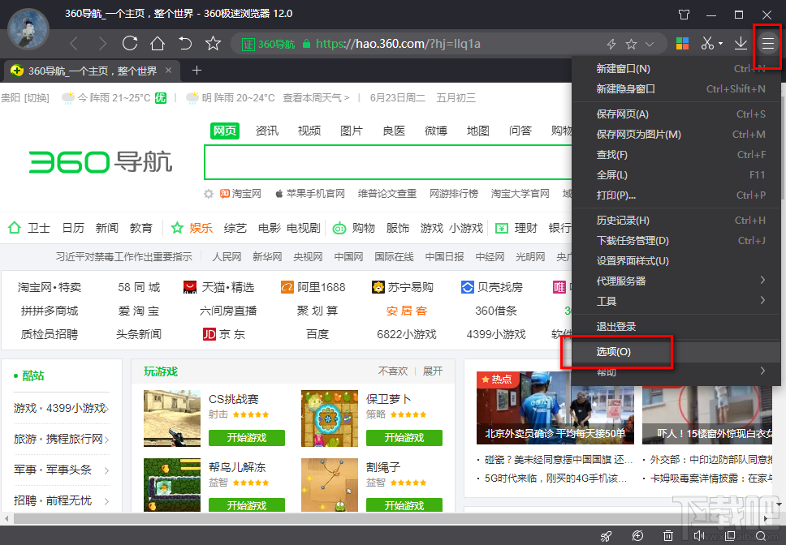This screenshot has width=786, height=545.
Task: Mute page sound with speaker icon
Action: [x=699, y=536]
